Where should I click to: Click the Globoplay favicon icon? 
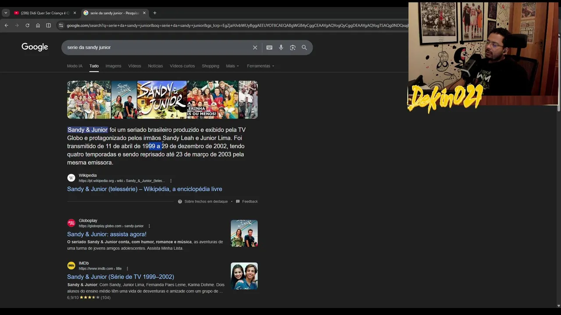71,223
